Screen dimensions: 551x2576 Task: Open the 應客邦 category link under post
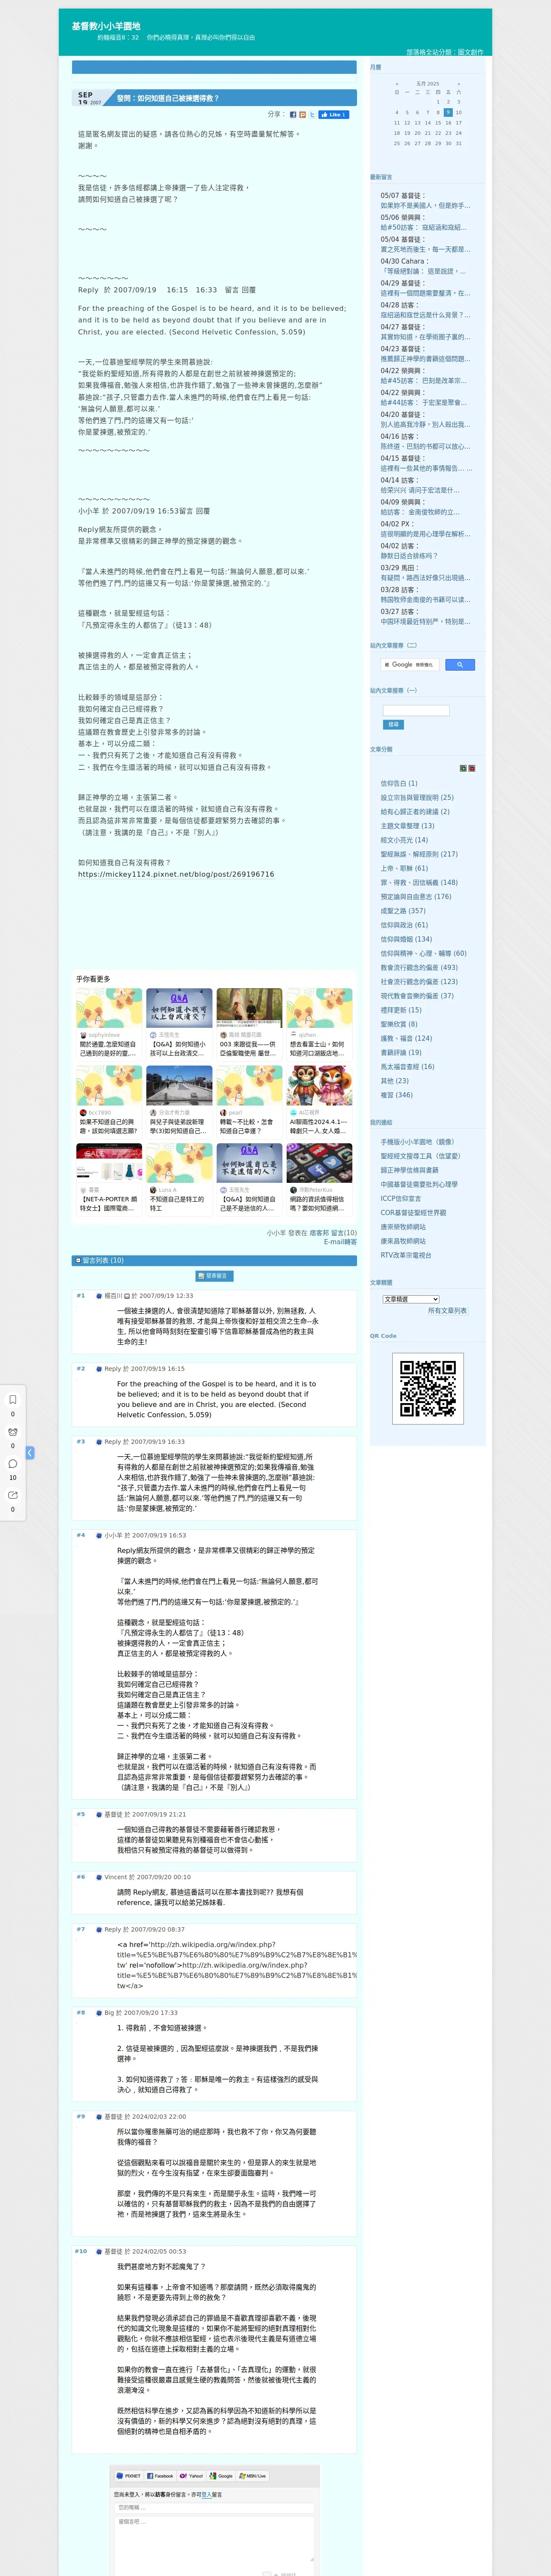[x=319, y=1233]
